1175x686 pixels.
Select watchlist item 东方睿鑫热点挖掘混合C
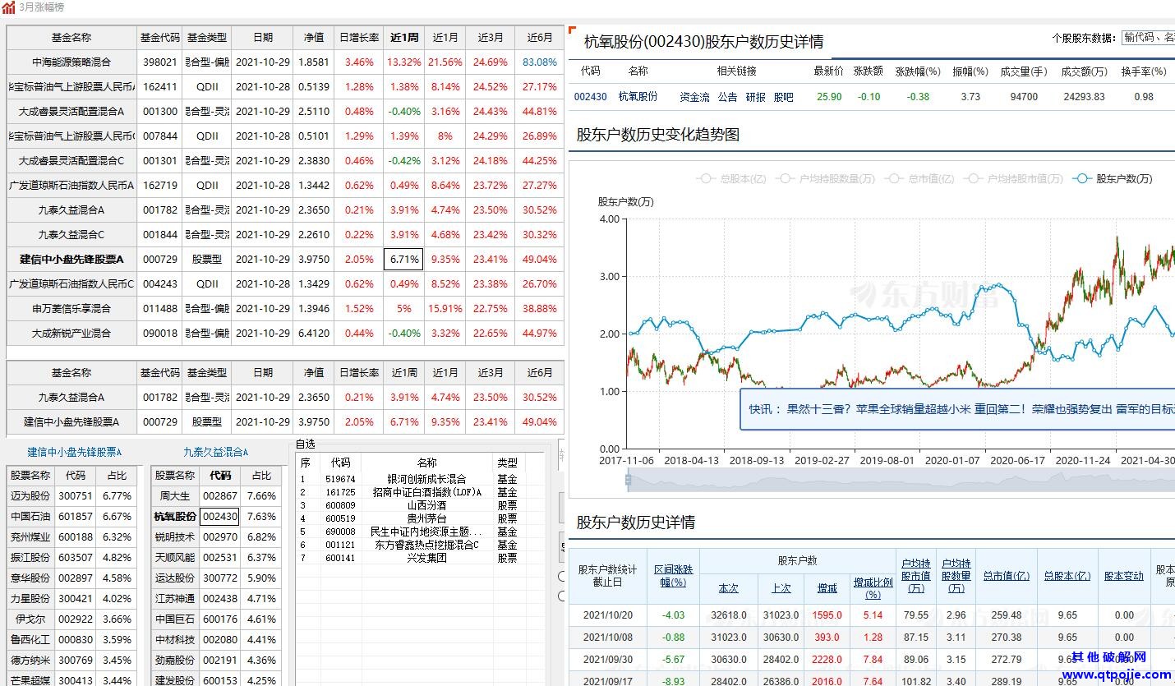(x=426, y=545)
